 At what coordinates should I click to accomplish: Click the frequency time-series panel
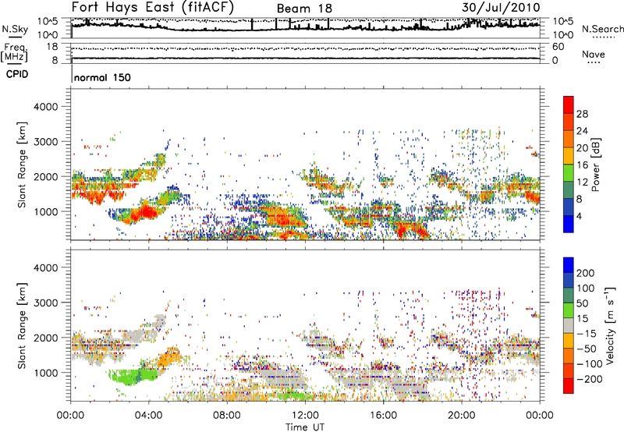click(x=305, y=53)
